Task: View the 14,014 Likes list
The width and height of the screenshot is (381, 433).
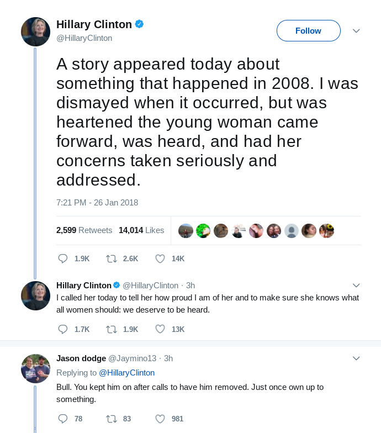Action: click(x=141, y=230)
